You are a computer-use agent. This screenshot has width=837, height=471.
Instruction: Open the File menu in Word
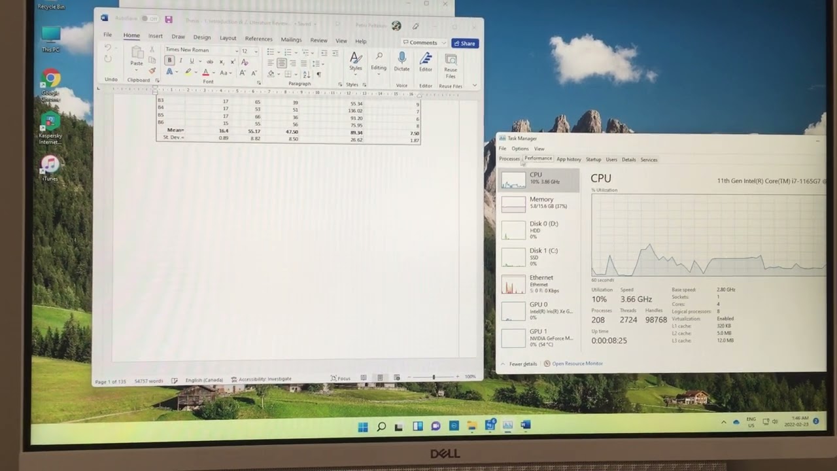107,35
